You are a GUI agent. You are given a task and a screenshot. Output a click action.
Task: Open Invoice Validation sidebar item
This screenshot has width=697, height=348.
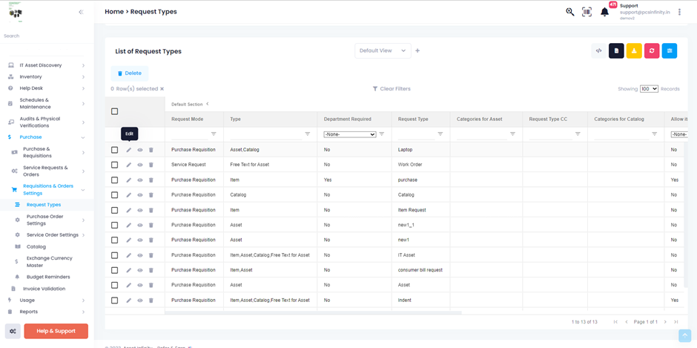pyautogui.click(x=44, y=289)
